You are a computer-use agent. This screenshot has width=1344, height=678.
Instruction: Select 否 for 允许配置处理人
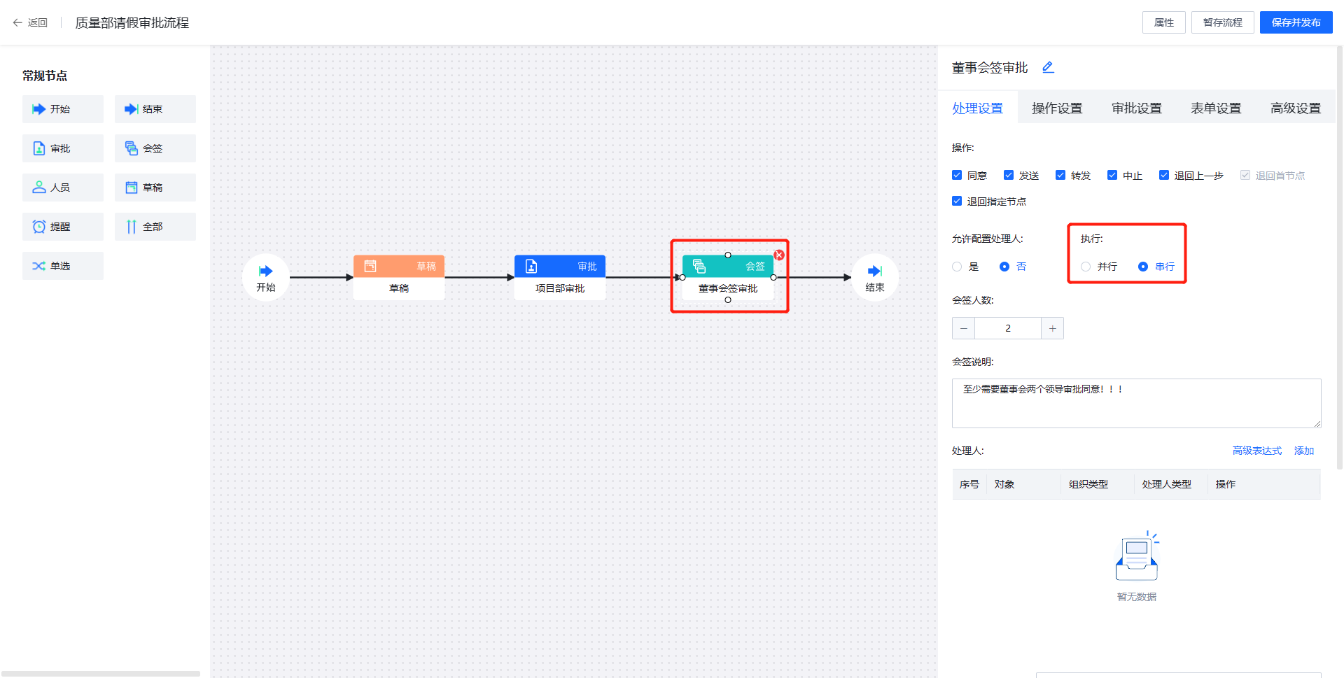1004,267
